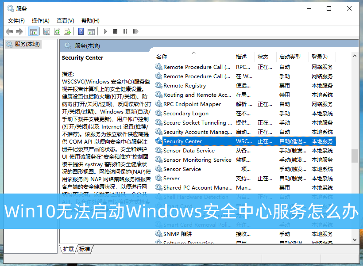Click the Refresh toolbar icon
363x266 pixels.
[x=57, y=31]
